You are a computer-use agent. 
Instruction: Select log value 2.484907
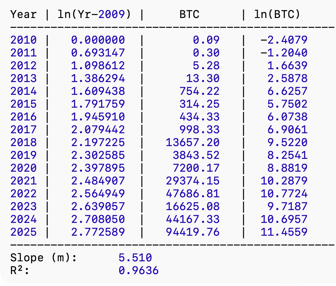tap(98, 181)
